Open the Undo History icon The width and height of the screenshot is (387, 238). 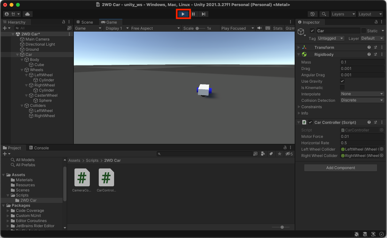313,14
